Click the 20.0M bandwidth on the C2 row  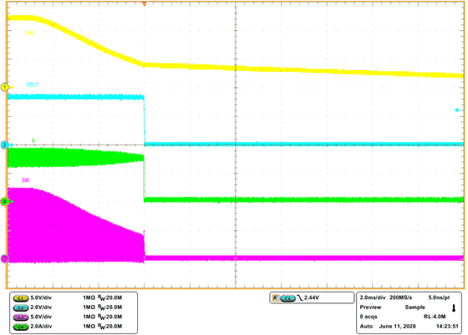coord(114,307)
